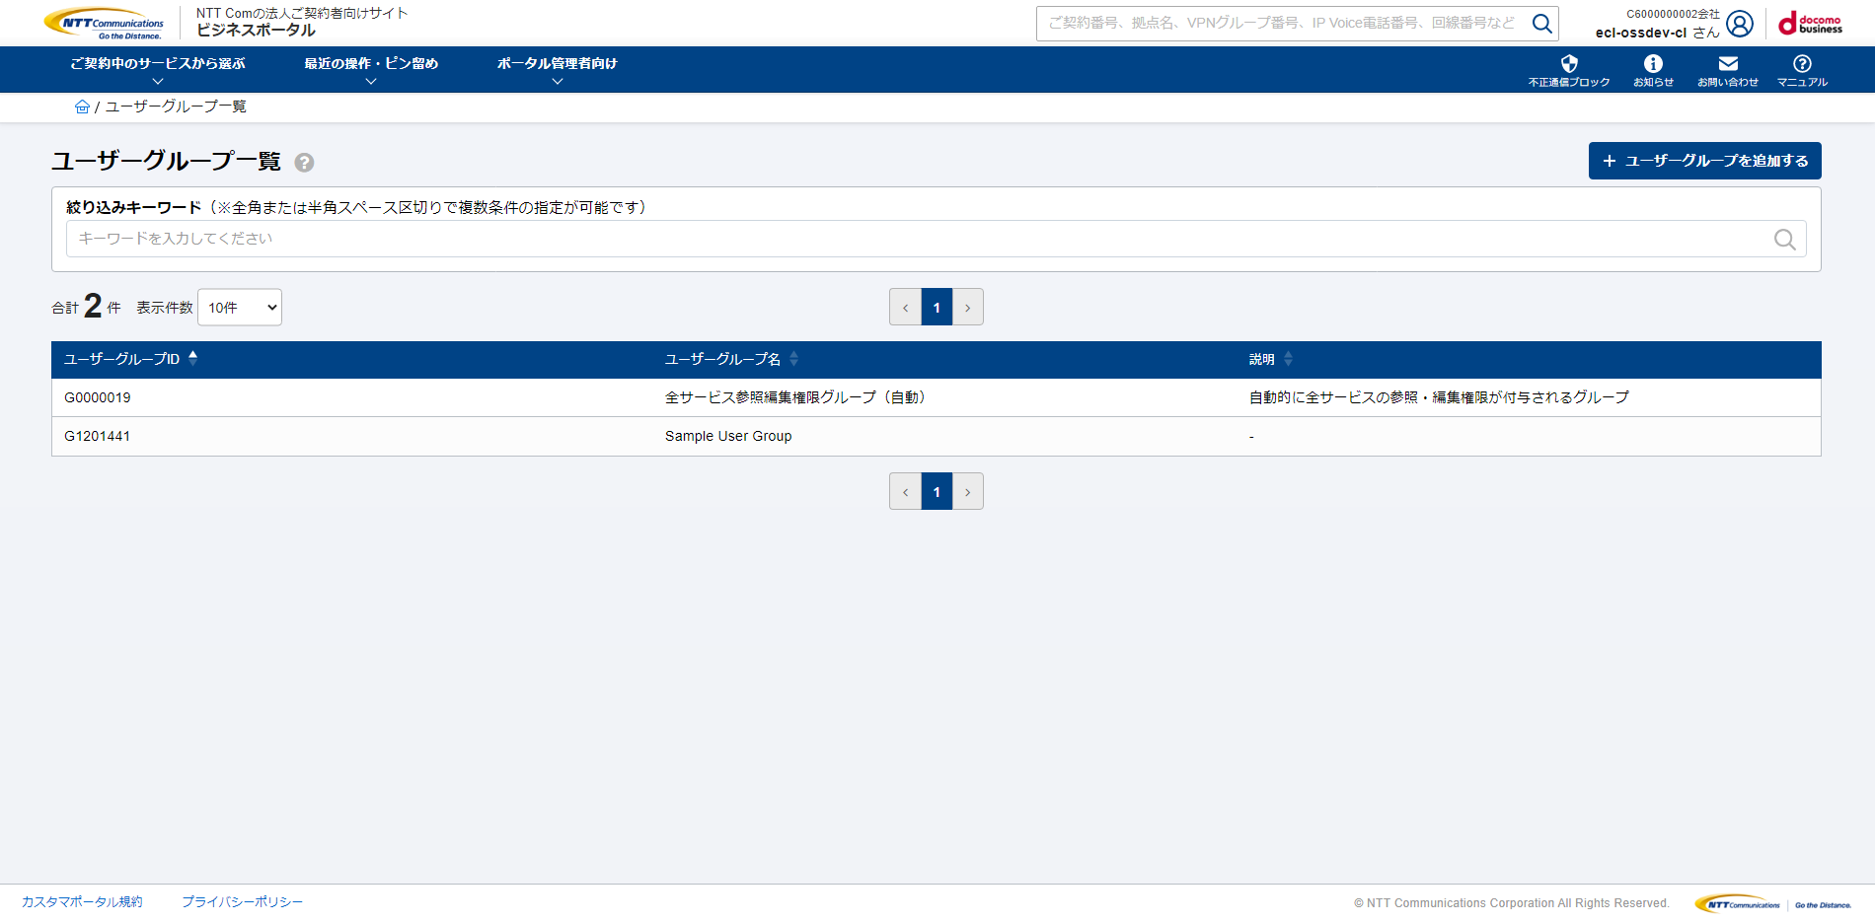Screen dimensions: 1875x923
Task: Open the ご契約中のサービスから選ぶ menu
Action: coord(156,63)
